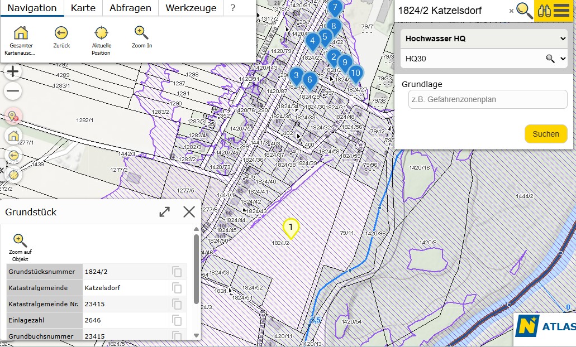This screenshot has height=347, width=576.
Task: Clear the search text with the × icon
Action: (x=512, y=11)
